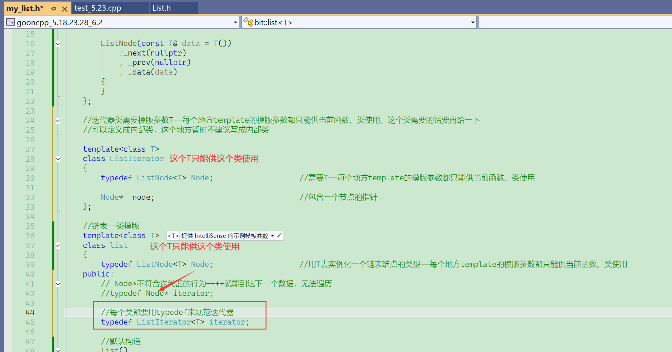Screen dimensions: 672x352
Task: Open the empty member navigation dropdown
Action: [575, 22]
